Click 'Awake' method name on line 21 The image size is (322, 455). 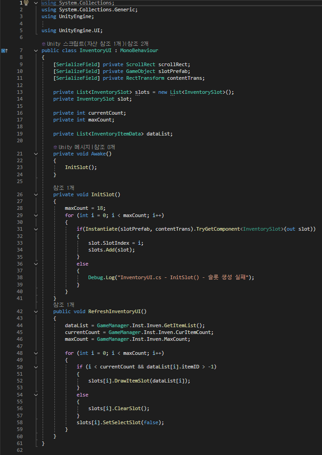pos(98,154)
